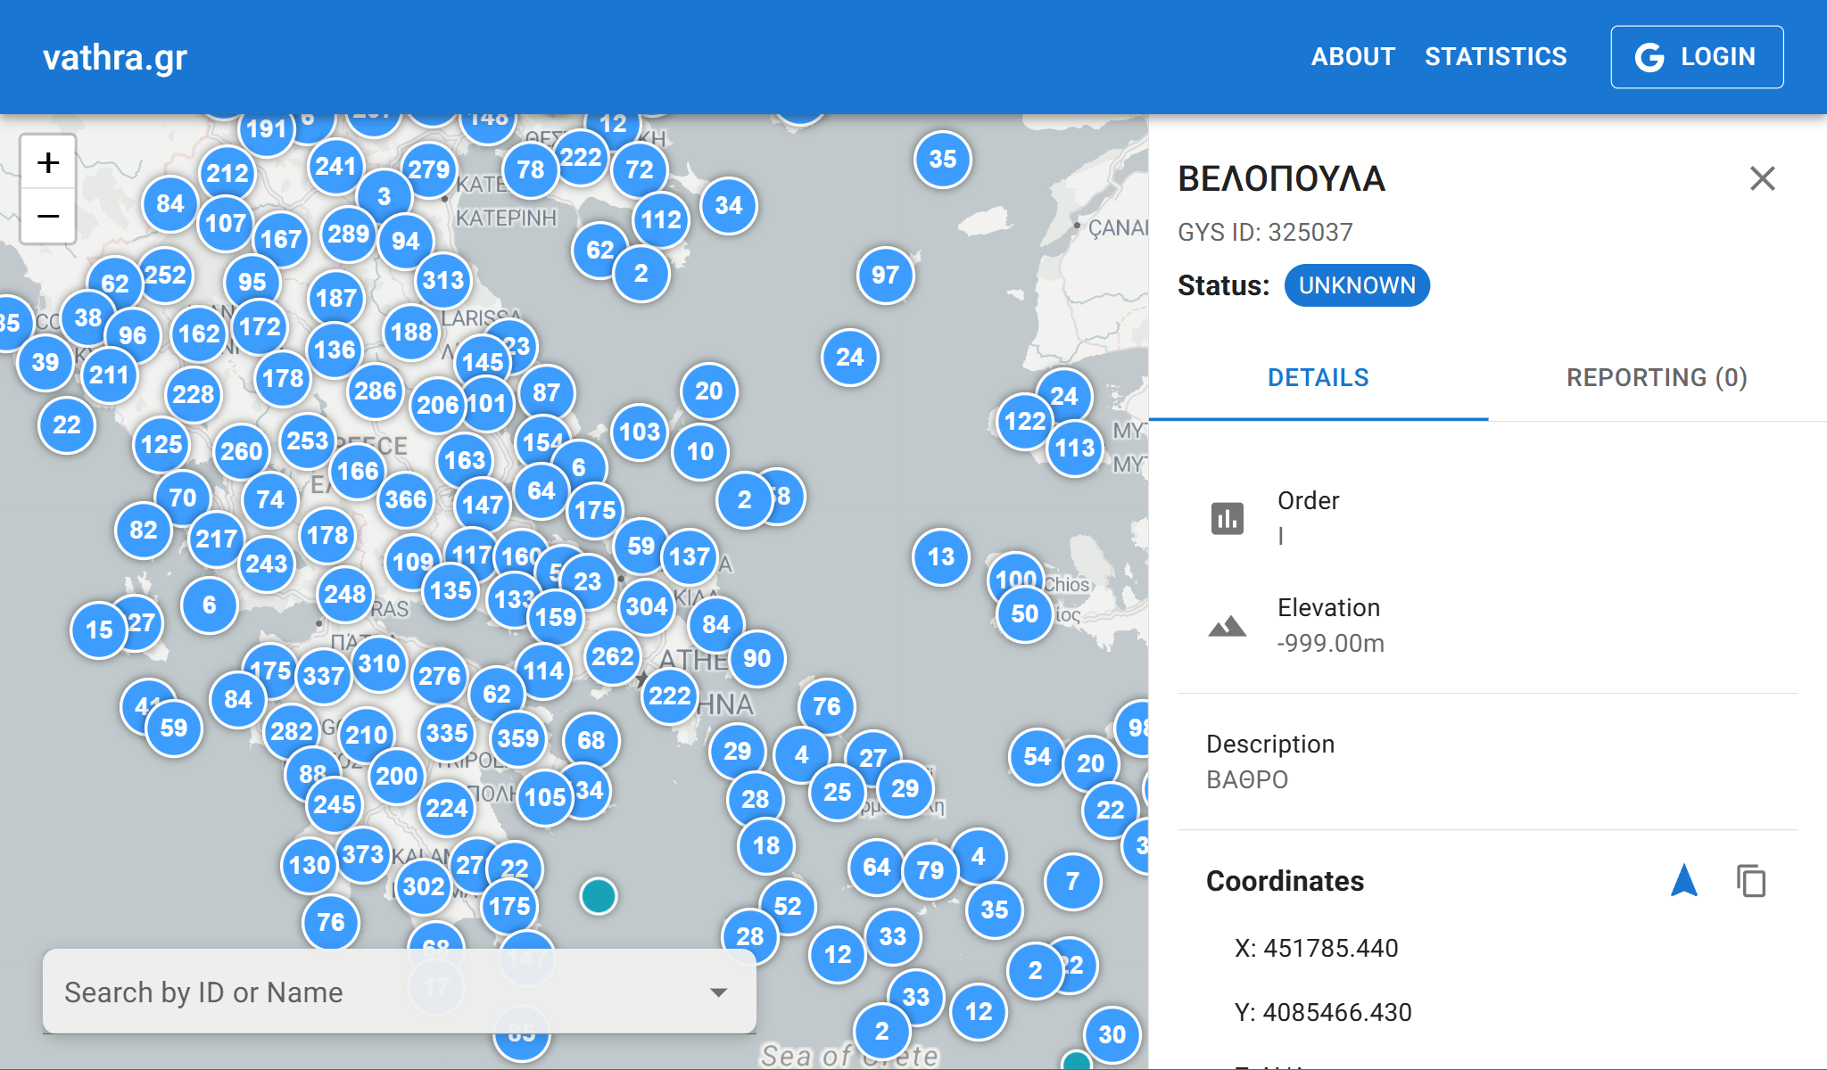Click the Order bar chart icon

click(1227, 518)
